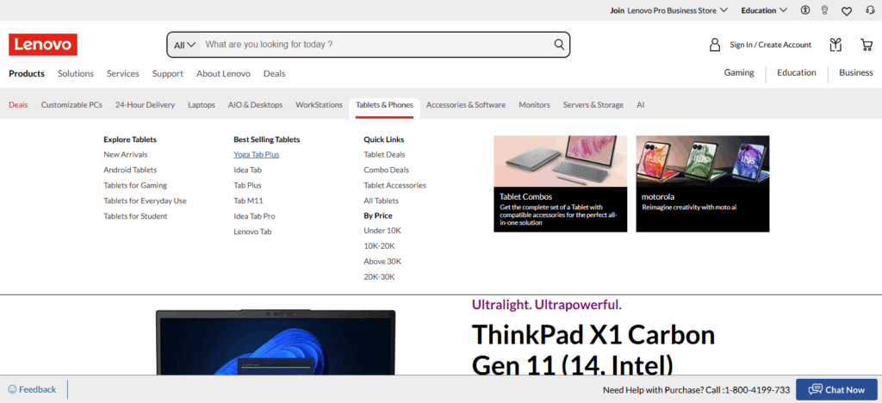Open the All Tablets link
Image resolution: width=882 pixels, height=403 pixels.
pyautogui.click(x=381, y=201)
